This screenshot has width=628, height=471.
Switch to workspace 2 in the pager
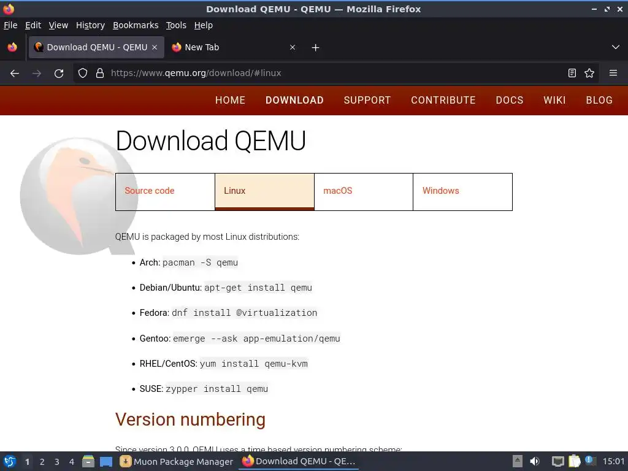pyautogui.click(x=42, y=462)
